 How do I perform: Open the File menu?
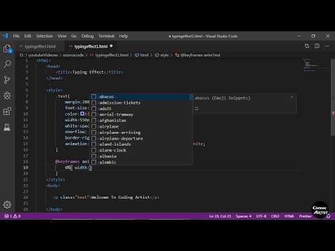pyautogui.click(x=16, y=36)
